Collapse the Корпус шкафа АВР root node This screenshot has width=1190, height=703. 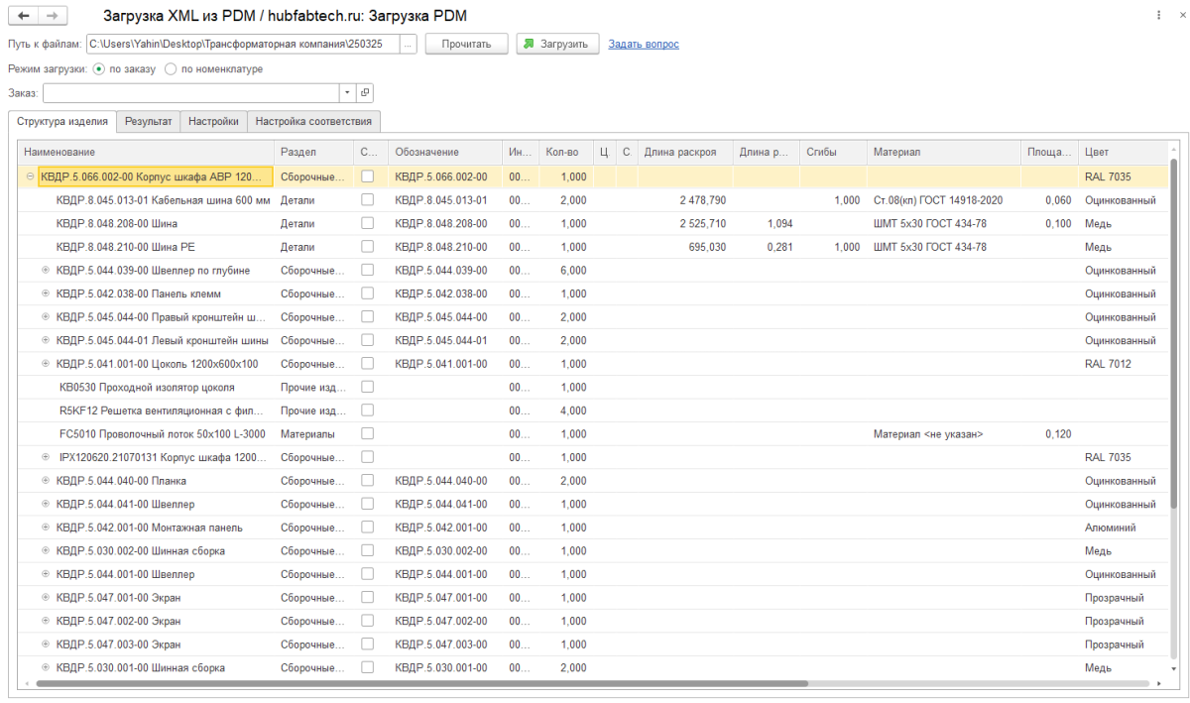click(x=30, y=176)
